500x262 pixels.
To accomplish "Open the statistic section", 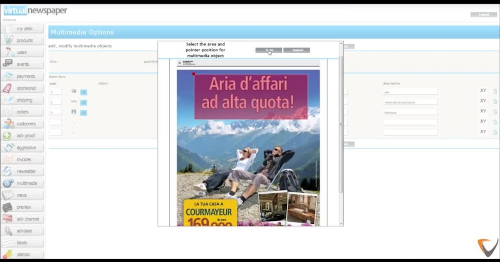I will [x=22, y=255].
